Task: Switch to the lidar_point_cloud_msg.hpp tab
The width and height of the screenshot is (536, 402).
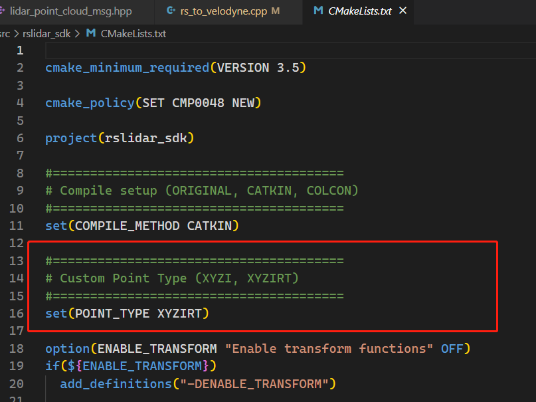Action: click(70, 11)
